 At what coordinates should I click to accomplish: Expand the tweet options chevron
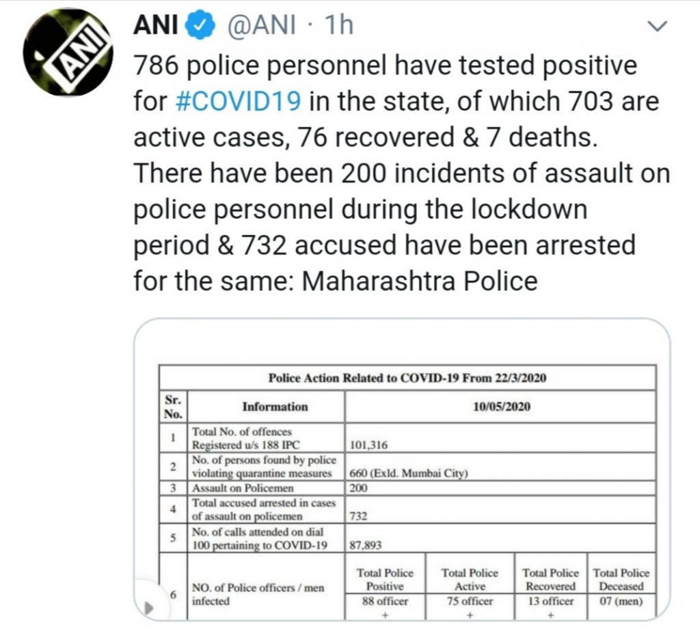tap(658, 27)
